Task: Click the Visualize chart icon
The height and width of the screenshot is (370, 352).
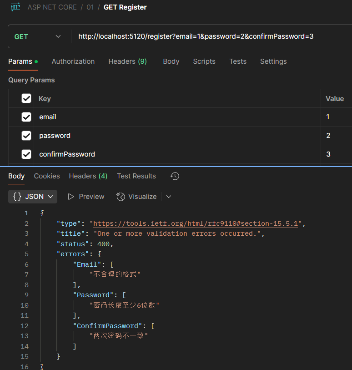Action: tap(121, 197)
